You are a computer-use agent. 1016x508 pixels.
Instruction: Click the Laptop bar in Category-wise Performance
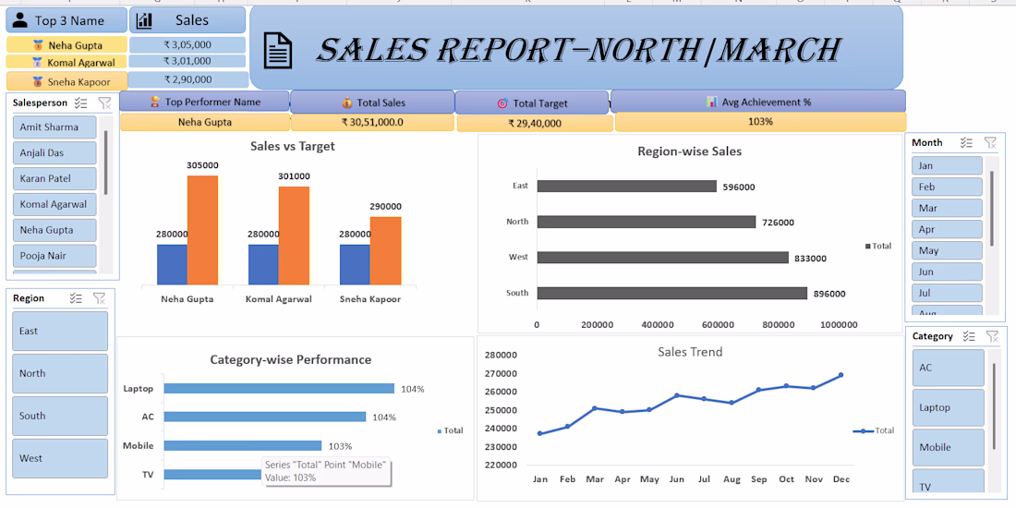coord(279,388)
